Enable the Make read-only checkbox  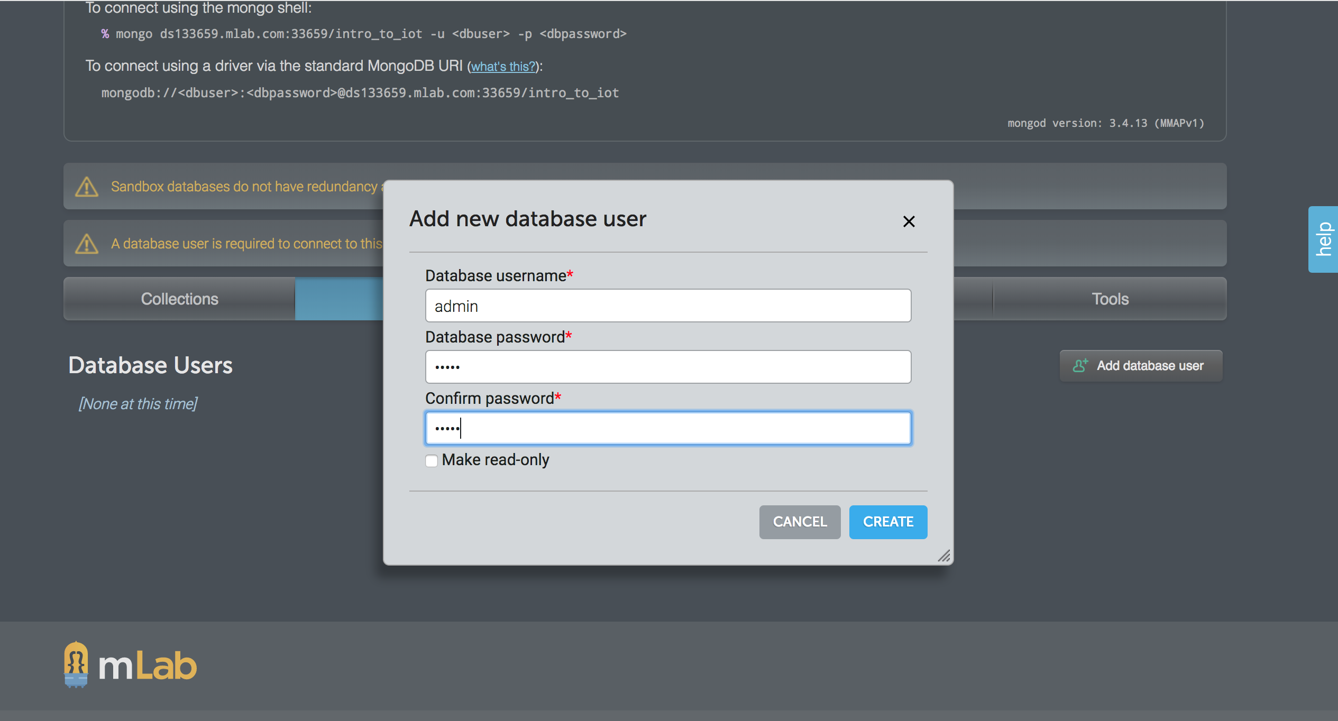point(432,460)
